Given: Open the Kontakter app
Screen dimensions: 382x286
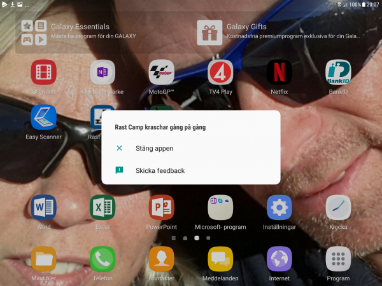Looking at the screenshot, I should pos(162,259).
